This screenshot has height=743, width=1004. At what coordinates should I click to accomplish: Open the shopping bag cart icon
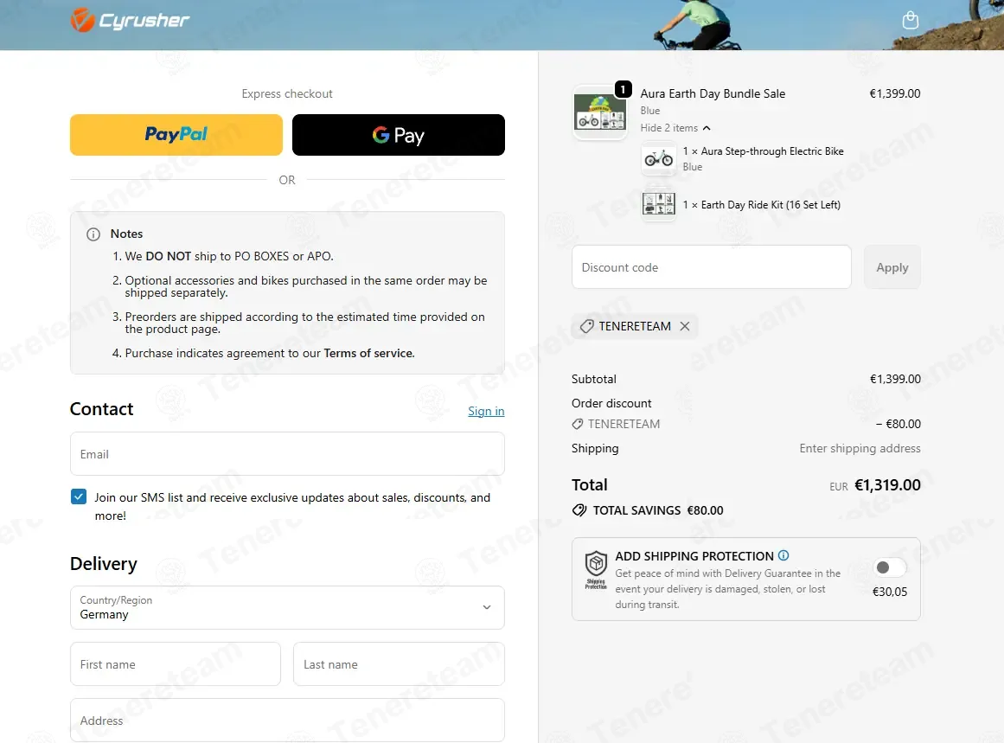click(x=910, y=21)
